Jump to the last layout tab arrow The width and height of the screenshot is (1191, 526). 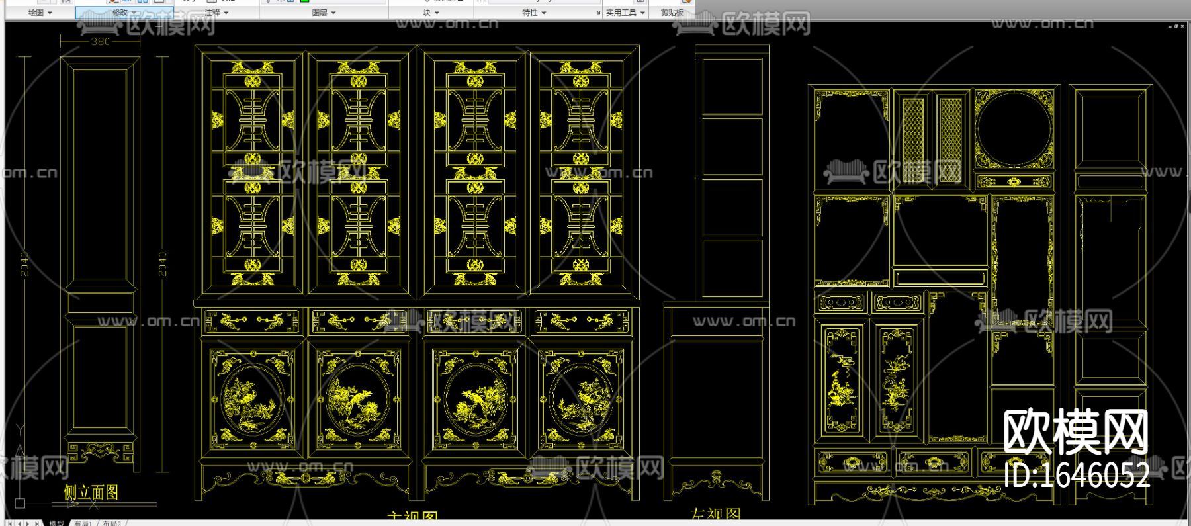tap(37, 523)
